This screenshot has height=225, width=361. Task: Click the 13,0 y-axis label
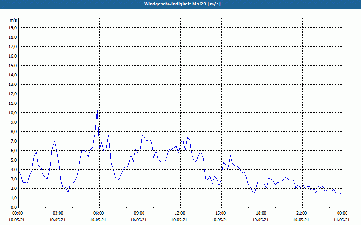[13, 85]
